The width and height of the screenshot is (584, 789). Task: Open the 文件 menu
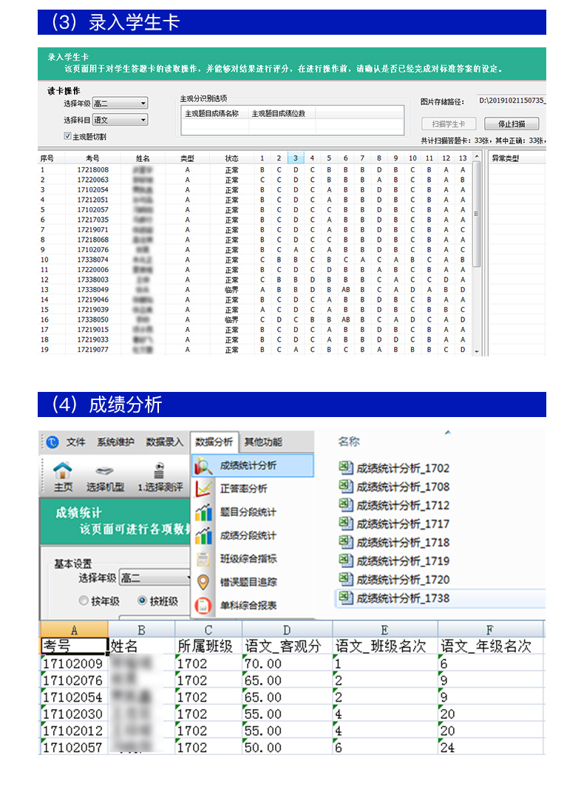(76, 441)
